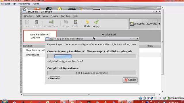Open the Ver menu in VirtualBox
Image resolution: width=184 pixels, height=103 pixels.
(x=14, y=4)
